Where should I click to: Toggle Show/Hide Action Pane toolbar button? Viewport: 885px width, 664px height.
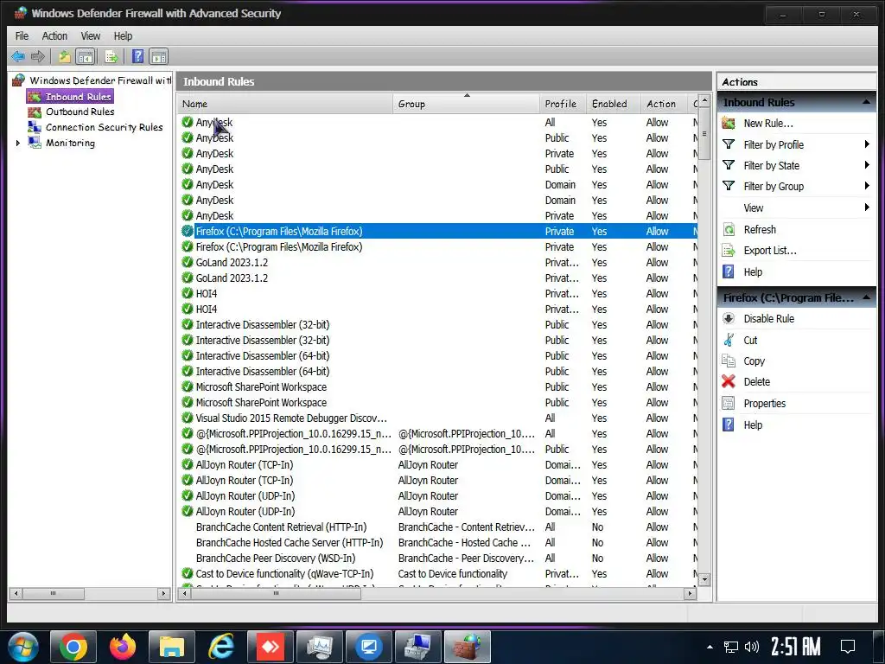pyautogui.click(x=159, y=56)
